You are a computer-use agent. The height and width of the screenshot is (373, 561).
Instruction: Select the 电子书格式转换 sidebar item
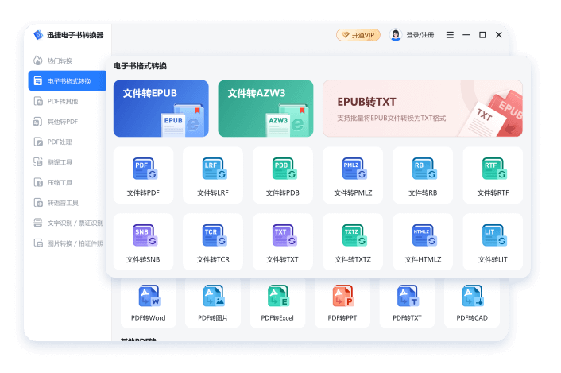point(67,81)
